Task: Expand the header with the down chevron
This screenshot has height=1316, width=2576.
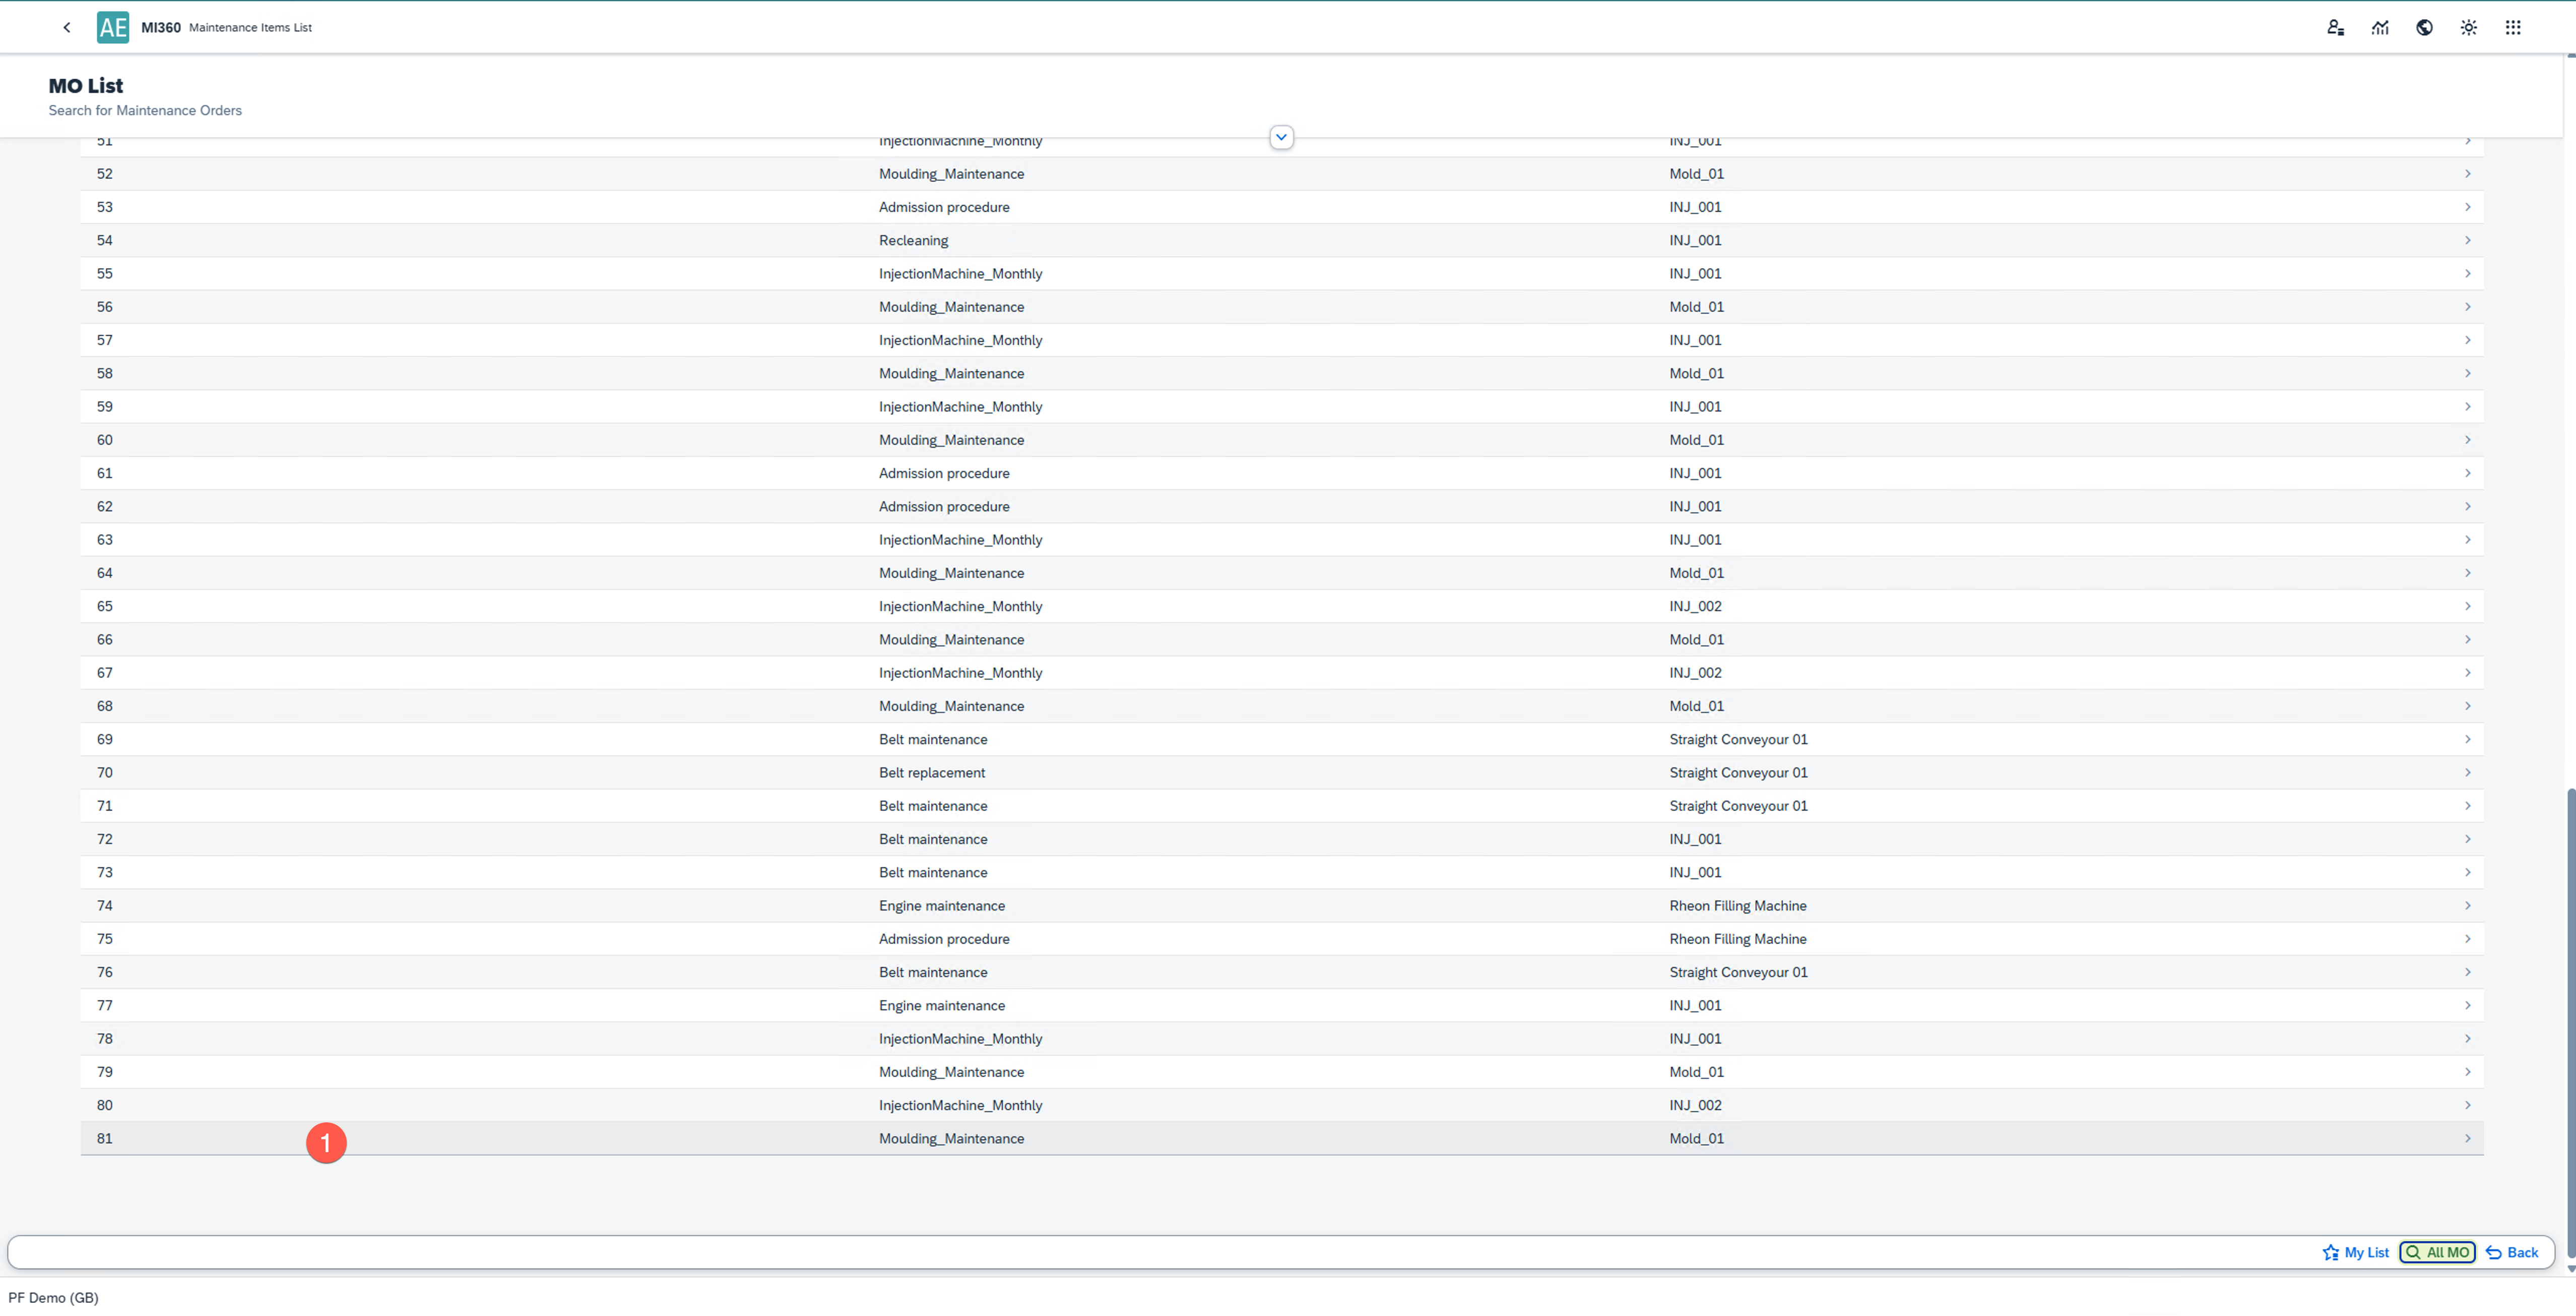Action: point(1281,137)
